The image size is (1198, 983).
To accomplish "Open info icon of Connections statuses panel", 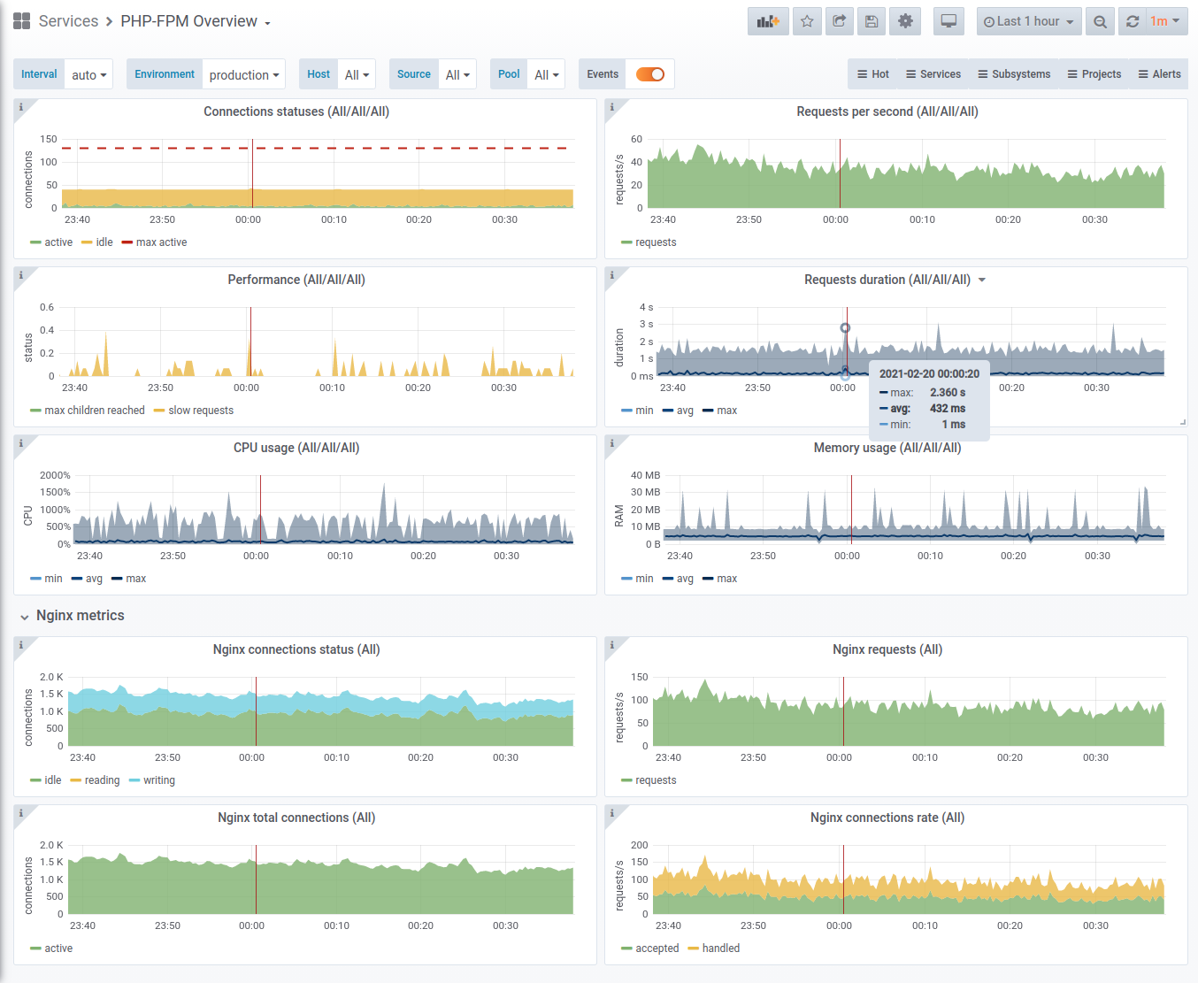I will coord(20,106).
